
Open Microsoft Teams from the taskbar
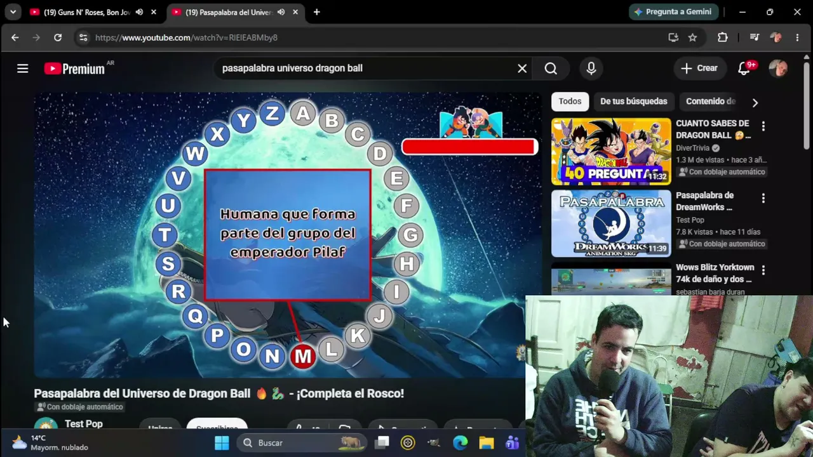tap(512, 442)
